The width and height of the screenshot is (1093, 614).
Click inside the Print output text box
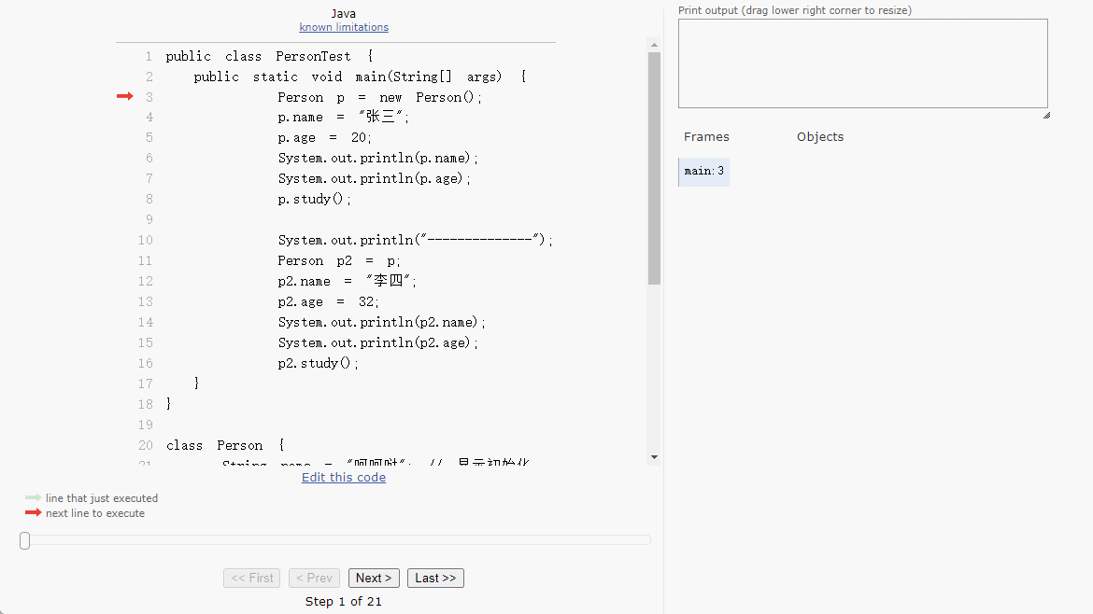coord(862,63)
